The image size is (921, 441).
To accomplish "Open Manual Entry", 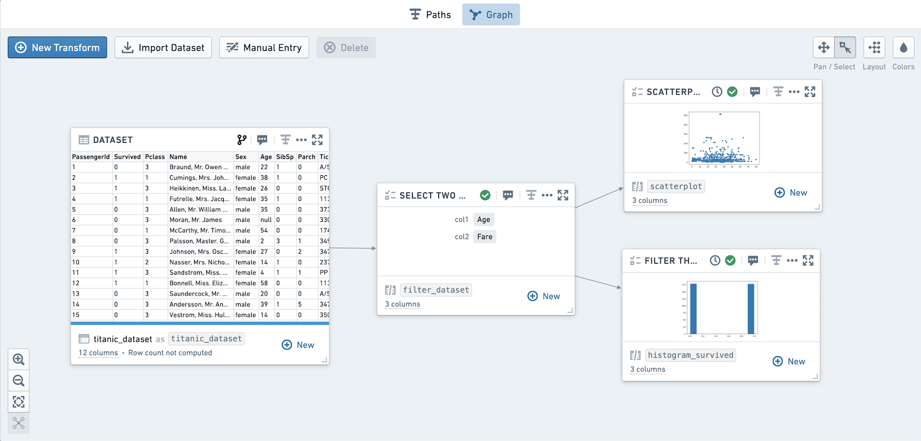I will click(264, 48).
